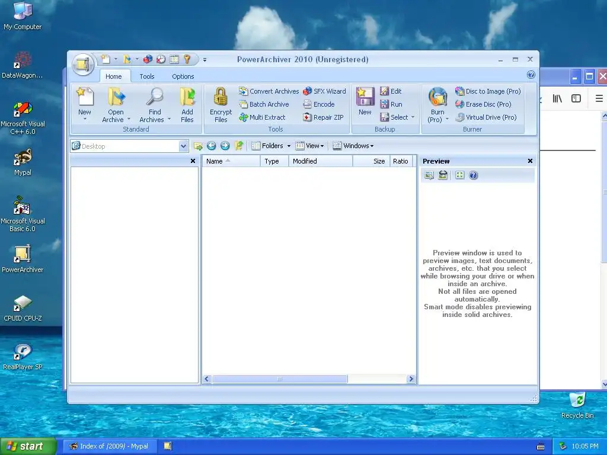
Task: Click Edit in the Backup group
Action: click(x=391, y=91)
